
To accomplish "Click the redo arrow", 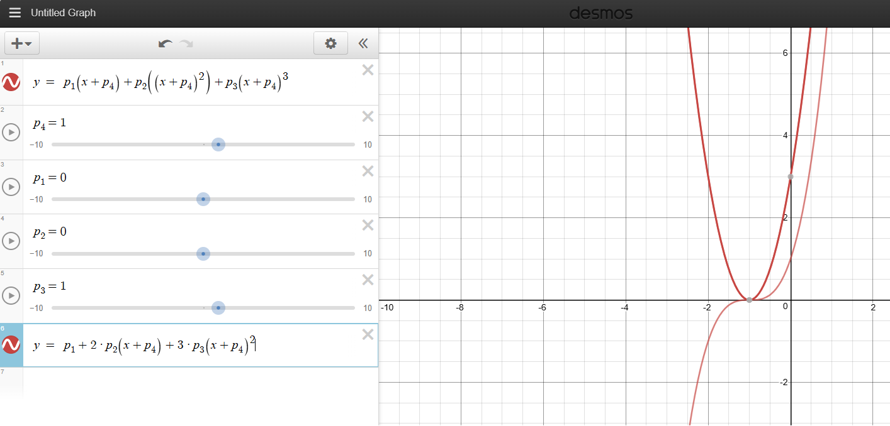I will (186, 43).
